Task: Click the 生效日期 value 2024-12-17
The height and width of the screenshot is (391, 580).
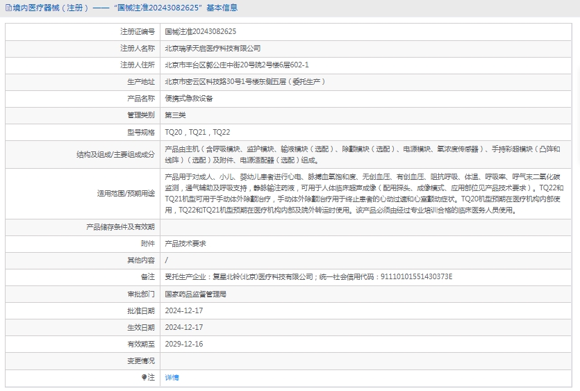Action: pos(183,327)
